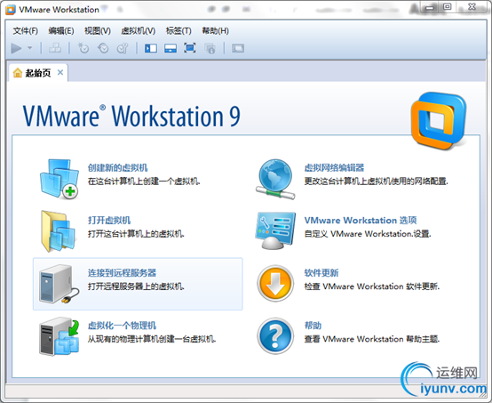Screen dimensions: 492x403
Task: Click the virtualize physical machine icon
Action: (x=59, y=336)
